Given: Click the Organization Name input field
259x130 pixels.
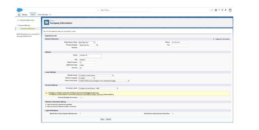Looking at the screenshot, I should 87,42.
